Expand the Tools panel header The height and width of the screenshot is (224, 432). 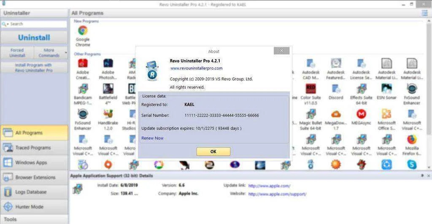click(34, 219)
